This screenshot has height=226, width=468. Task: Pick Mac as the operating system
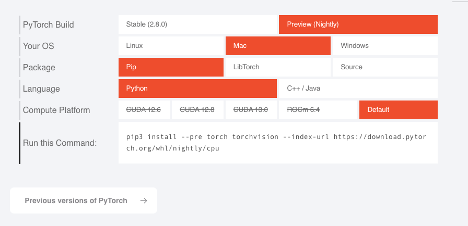coord(278,46)
